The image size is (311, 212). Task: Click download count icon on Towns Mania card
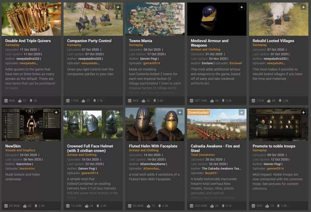point(155,101)
